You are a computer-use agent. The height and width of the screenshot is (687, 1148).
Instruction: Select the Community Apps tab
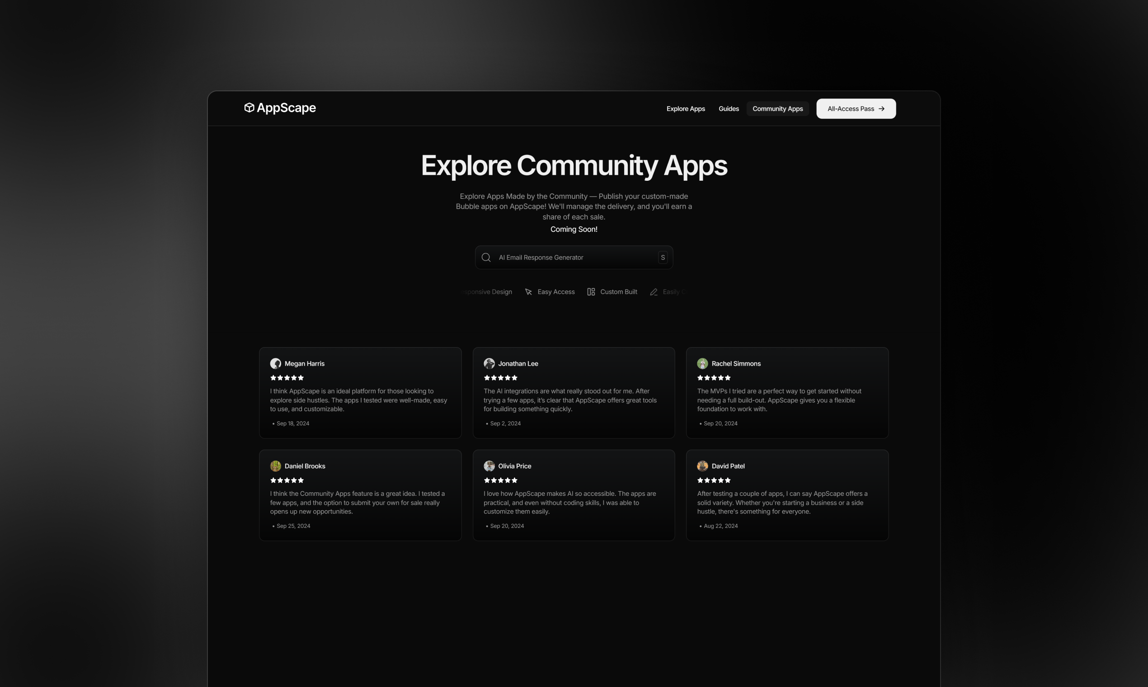(x=778, y=109)
